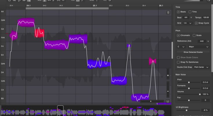Select the long purple G#4 note blob

(26, 23)
